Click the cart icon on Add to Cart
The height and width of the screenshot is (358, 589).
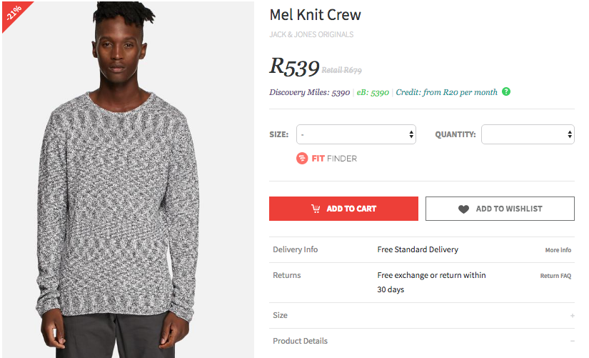point(316,209)
